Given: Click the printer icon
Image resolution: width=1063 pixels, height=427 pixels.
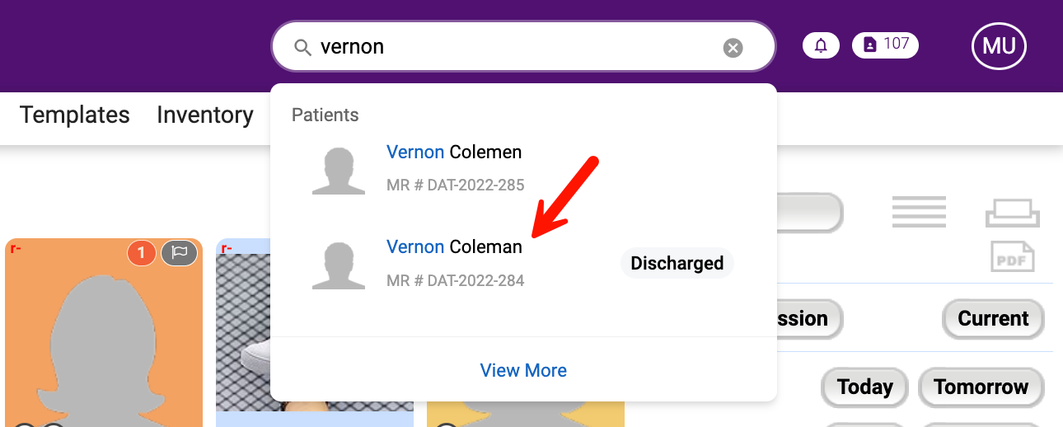Looking at the screenshot, I should point(1013,213).
